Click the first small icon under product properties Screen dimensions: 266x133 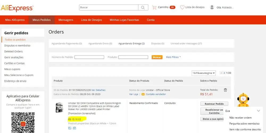click(70, 128)
